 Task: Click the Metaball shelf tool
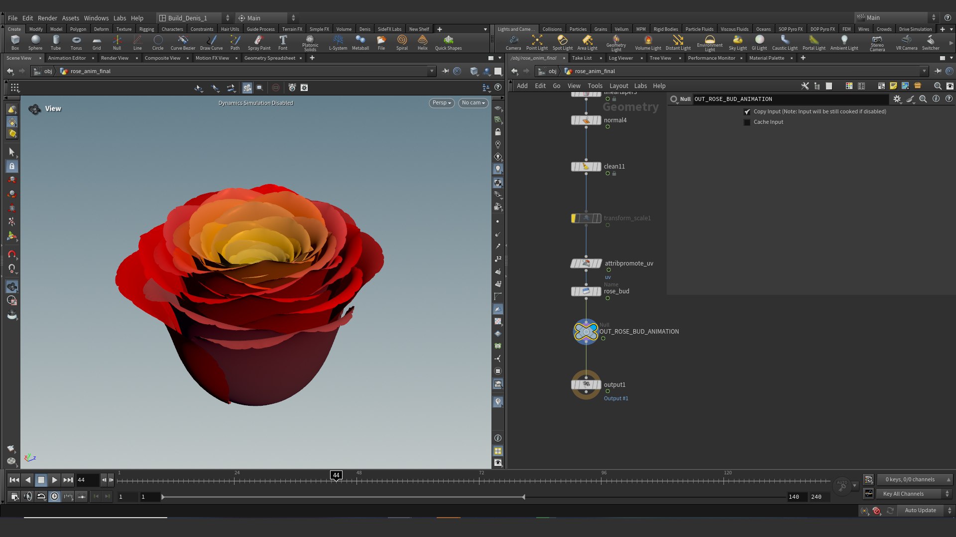pyautogui.click(x=360, y=42)
